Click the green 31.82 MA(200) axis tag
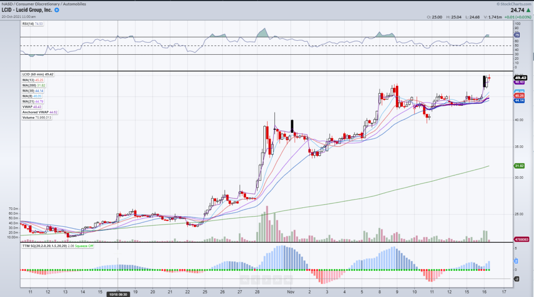This screenshot has width=534, height=297. 519,166
